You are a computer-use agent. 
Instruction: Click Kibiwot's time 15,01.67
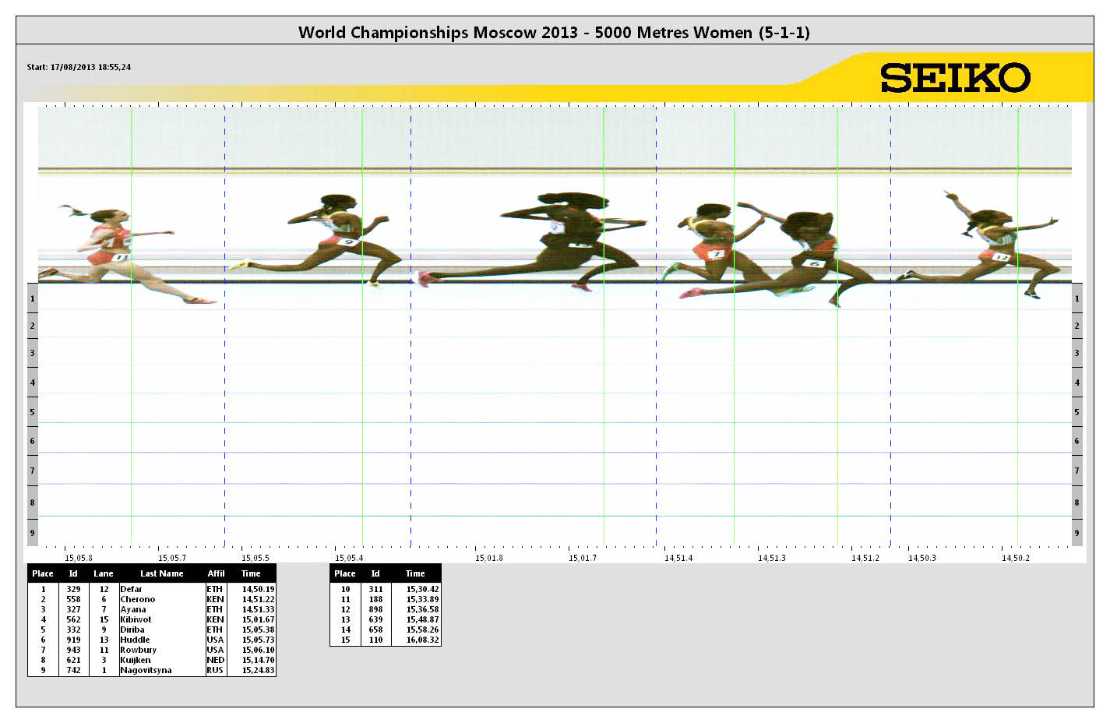(258, 620)
